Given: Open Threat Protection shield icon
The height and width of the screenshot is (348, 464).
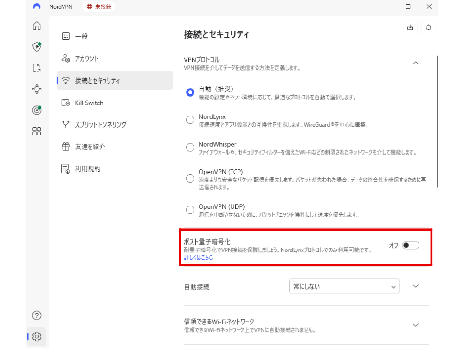Looking at the screenshot, I should pyautogui.click(x=37, y=46).
